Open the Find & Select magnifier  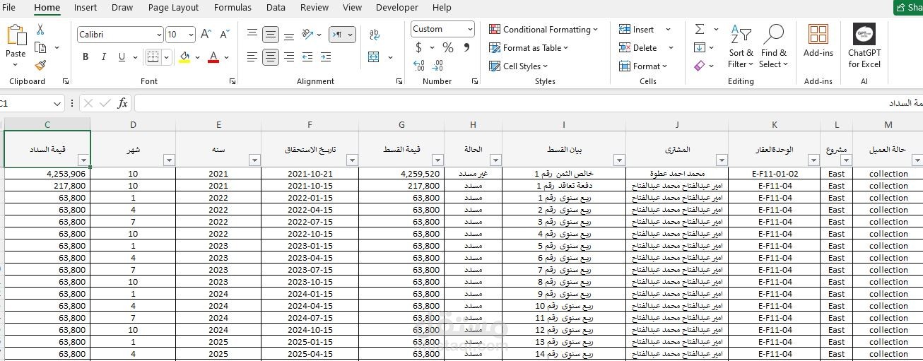coord(774,47)
